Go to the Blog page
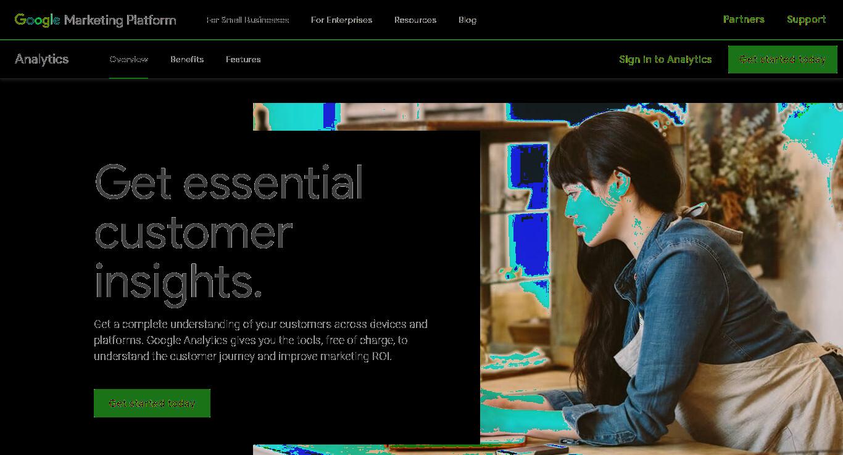Viewport: 843px width, 455px height. tap(467, 20)
